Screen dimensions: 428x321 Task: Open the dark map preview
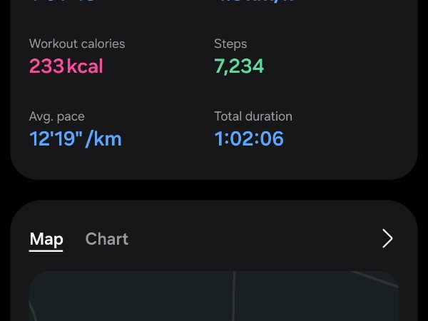point(143,300)
